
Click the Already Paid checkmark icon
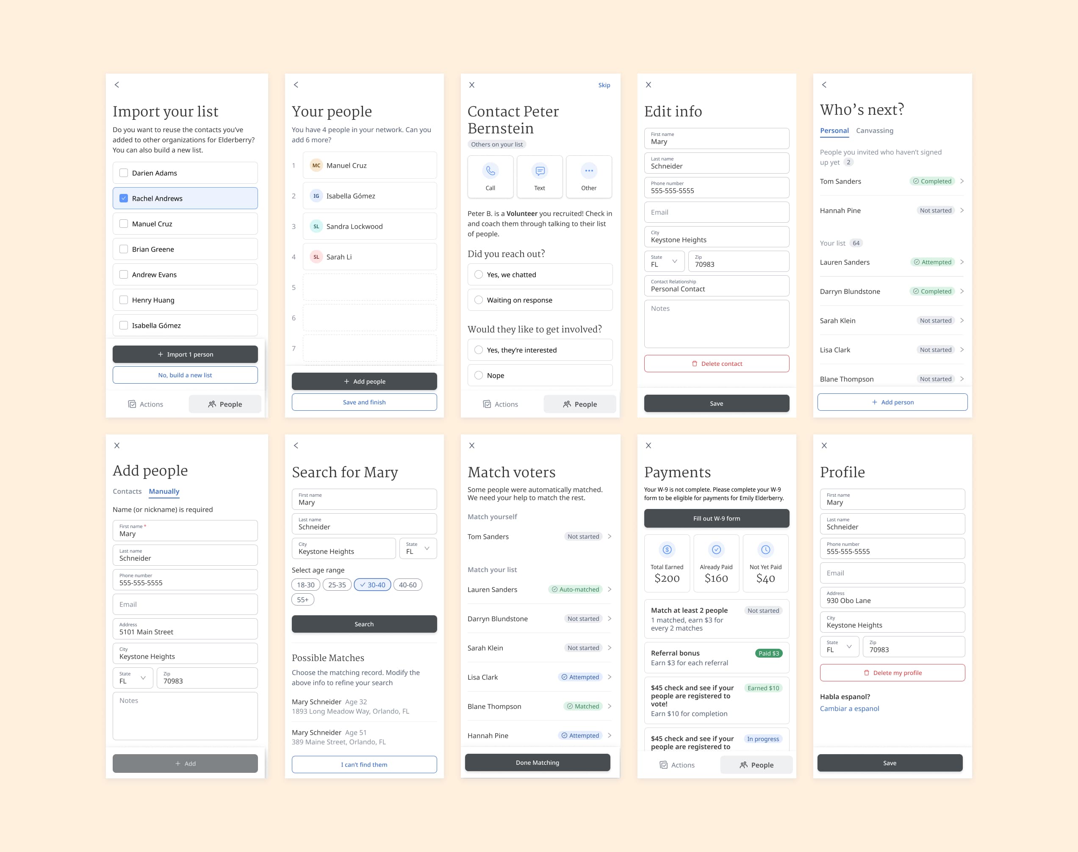716,550
